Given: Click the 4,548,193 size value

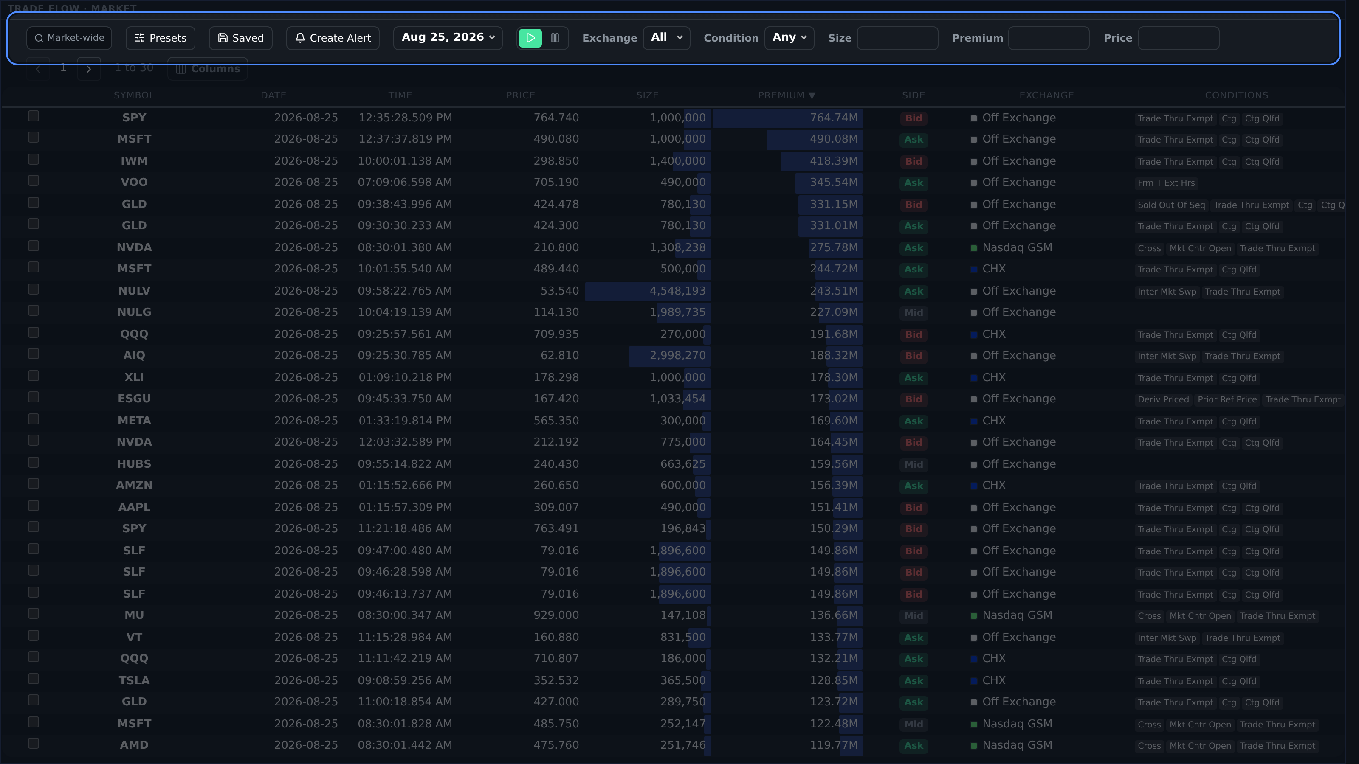Looking at the screenshot, I should tap(677, 291).
